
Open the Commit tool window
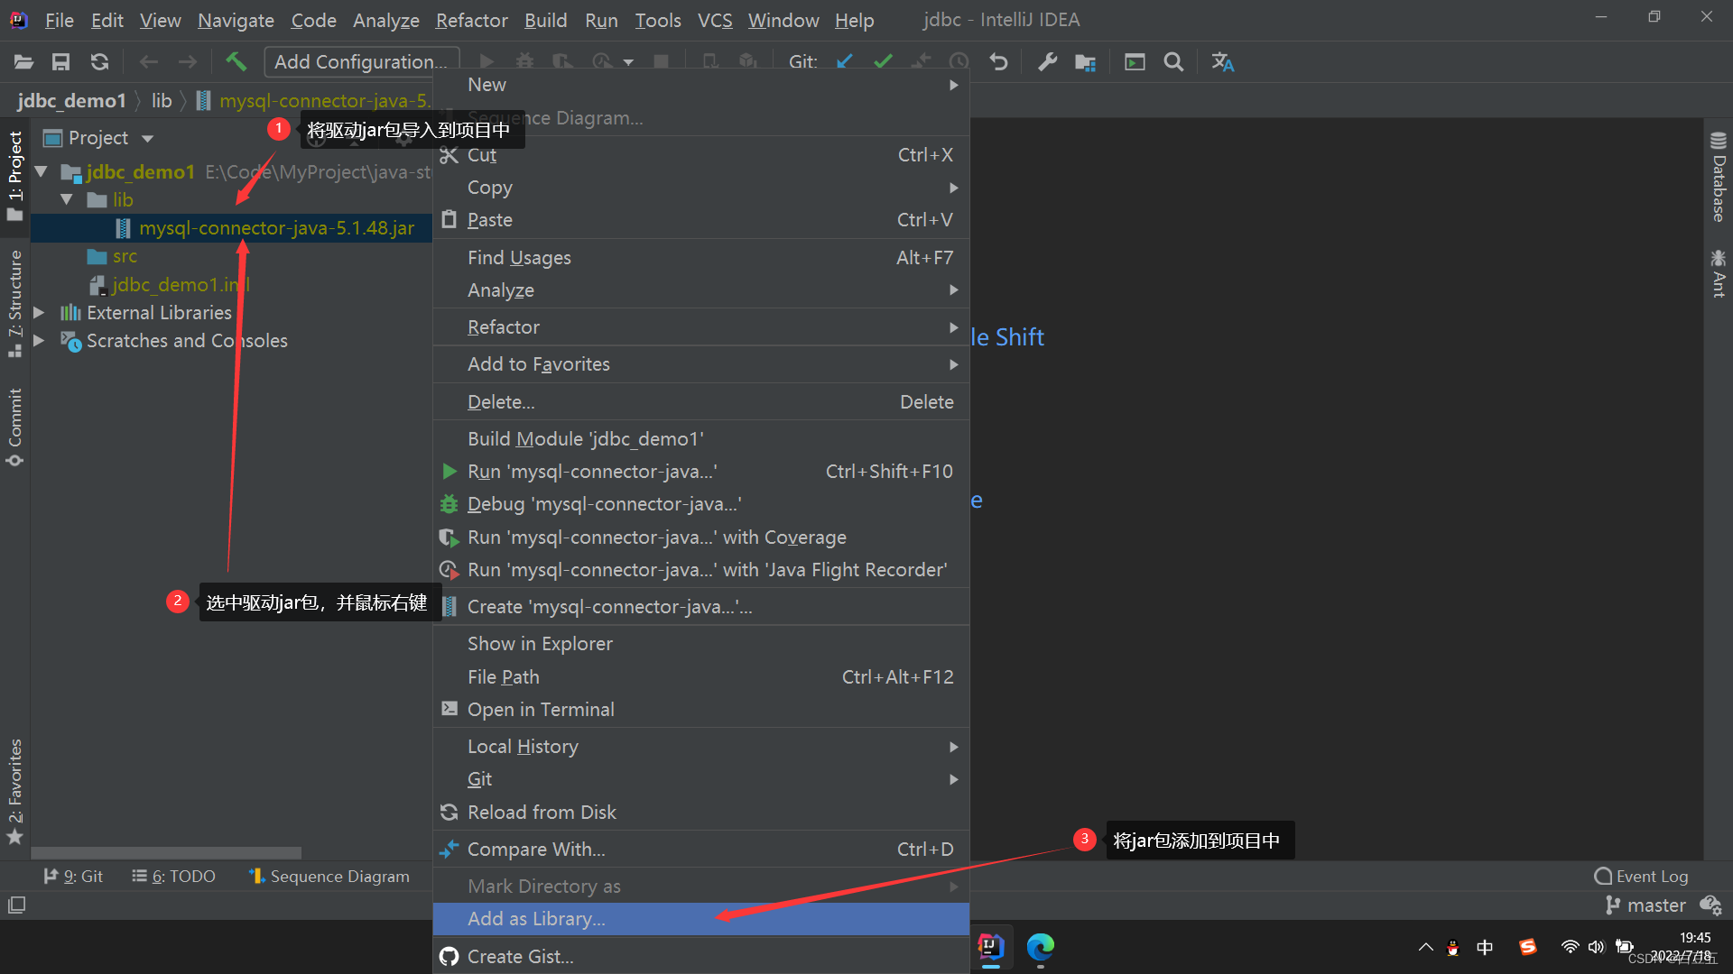(15, 427)
